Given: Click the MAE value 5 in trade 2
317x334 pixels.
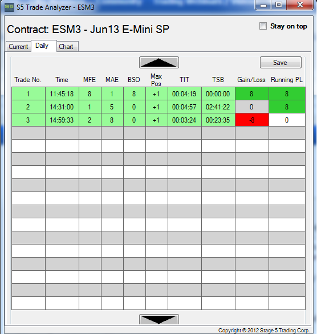Looking at the screenshot, I should pyautogui.click(x=112, y=107).
